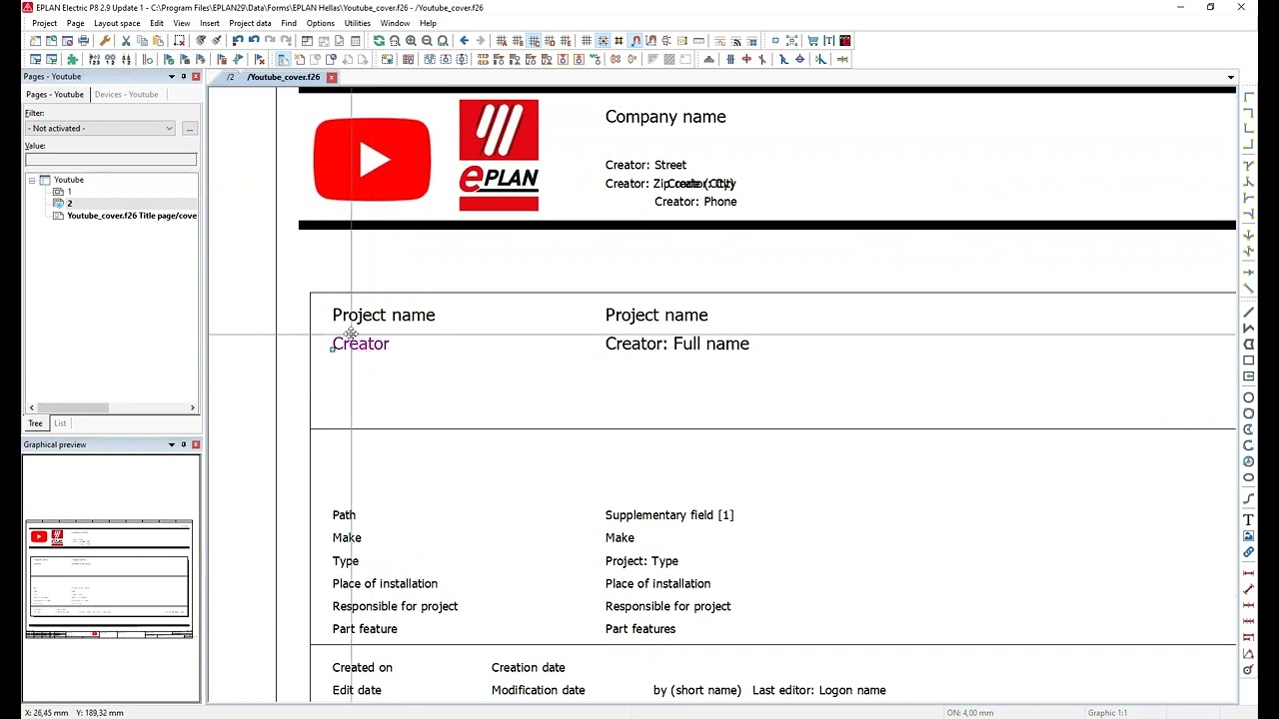The width and height of the screenshot is (1279, 719).
Task: Toggle grid A button
Action: (502, 41)
